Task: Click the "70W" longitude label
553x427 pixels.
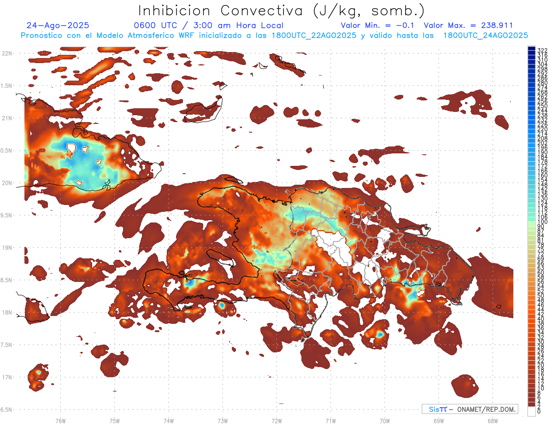Action: point(385,421)
